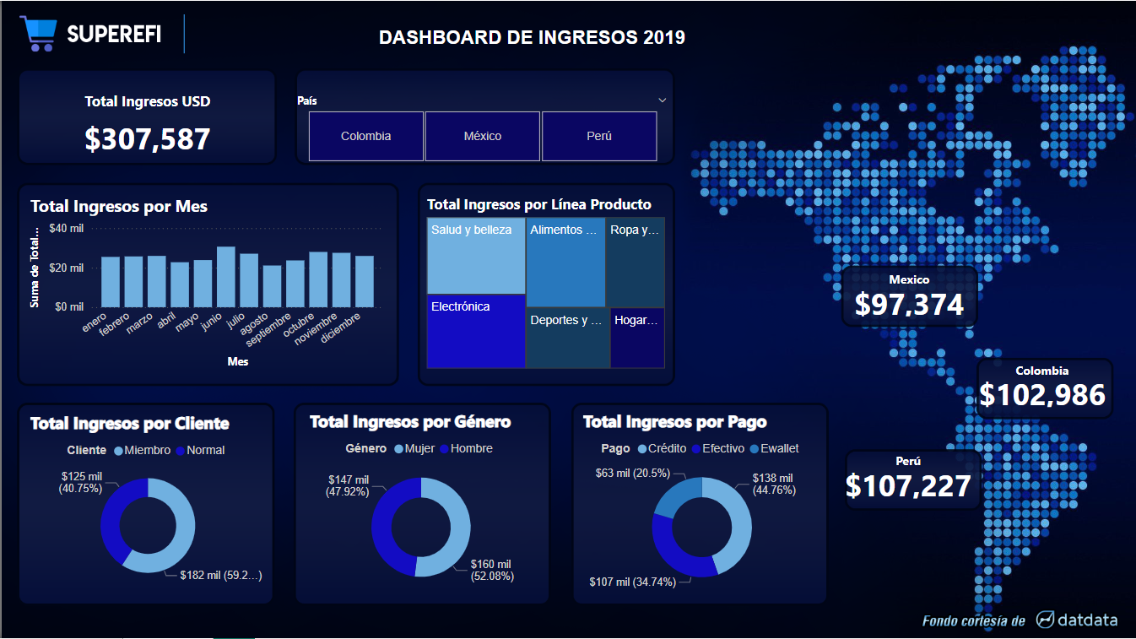Select Alimentos treemap tile
The width and height of the screenshot is (1136, 639).
(565, 262)
